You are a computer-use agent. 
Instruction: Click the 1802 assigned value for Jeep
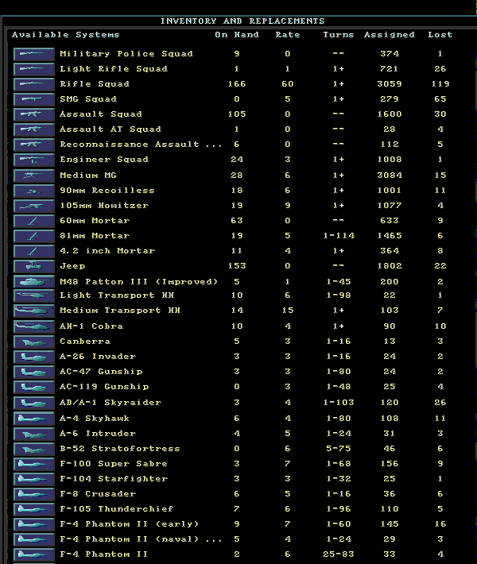[390, 266]
